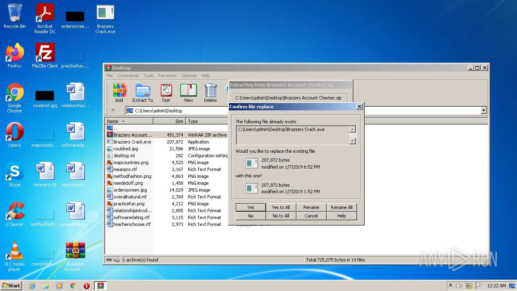Viewport: 517px width, 291px height.
Task: Select the couldred.jpg desktop file
Action: point(45,98)
